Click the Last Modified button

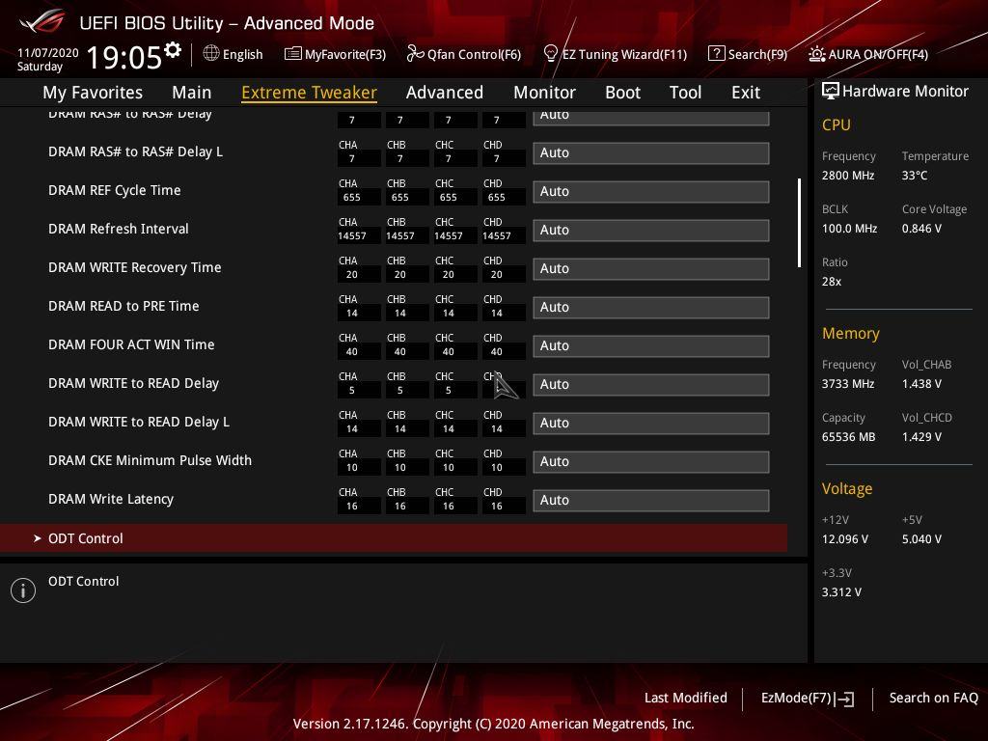[x=686, y=698]
